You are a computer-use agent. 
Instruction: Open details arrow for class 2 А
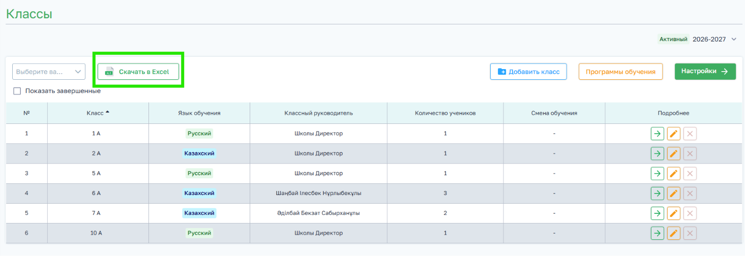[x=658, y=153]
